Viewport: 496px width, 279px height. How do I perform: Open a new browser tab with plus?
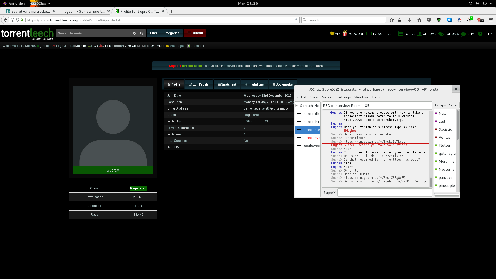[x=171, y=11]
